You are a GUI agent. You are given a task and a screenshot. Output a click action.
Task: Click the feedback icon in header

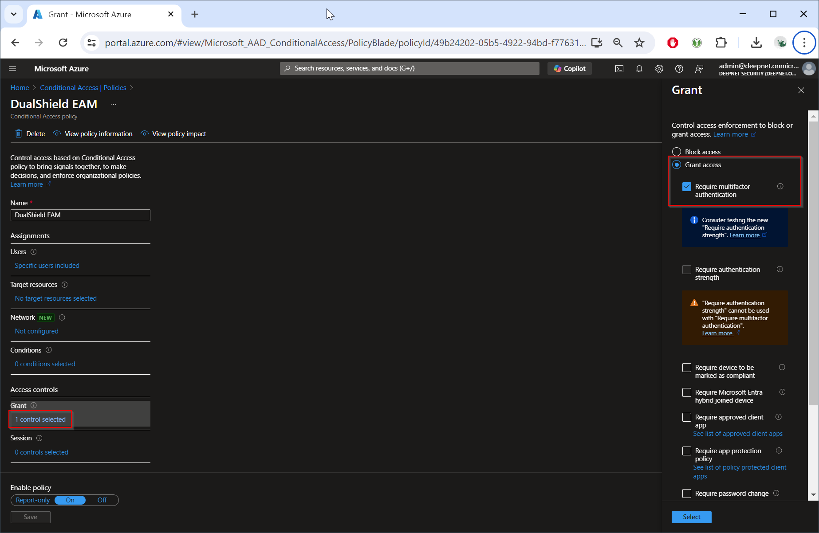[x=699, y=69]
